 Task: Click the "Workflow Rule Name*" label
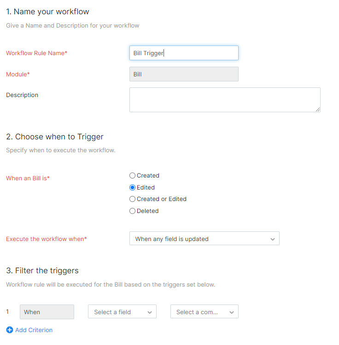coord(36,53)
